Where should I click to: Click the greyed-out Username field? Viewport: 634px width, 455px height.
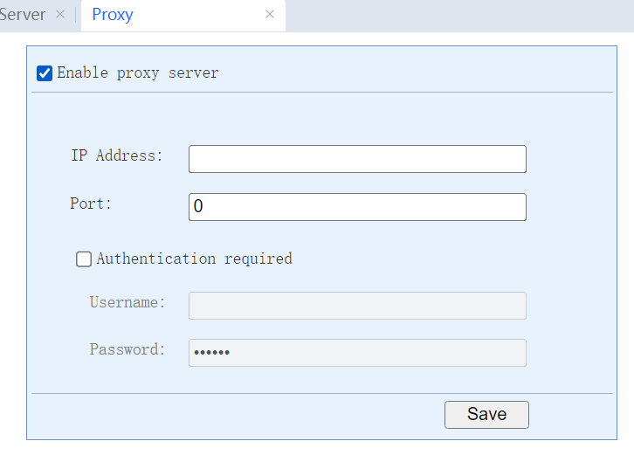click(x=357, y=306)
